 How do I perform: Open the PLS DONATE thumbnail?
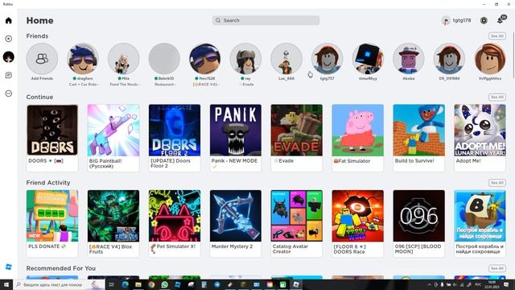click(x=52, y=216)
